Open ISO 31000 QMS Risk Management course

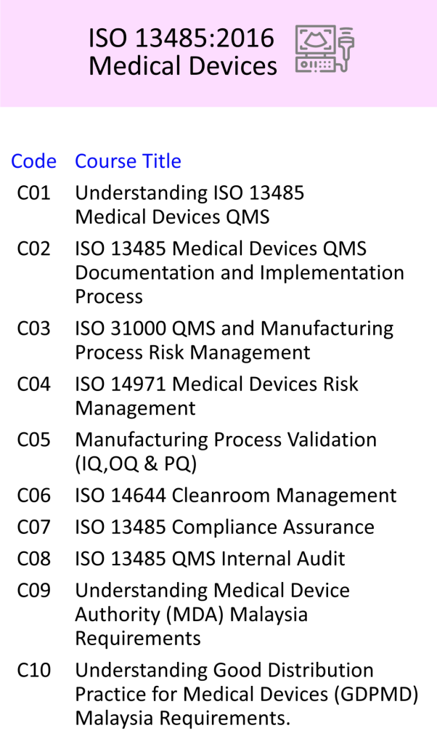tap(234, 340)
